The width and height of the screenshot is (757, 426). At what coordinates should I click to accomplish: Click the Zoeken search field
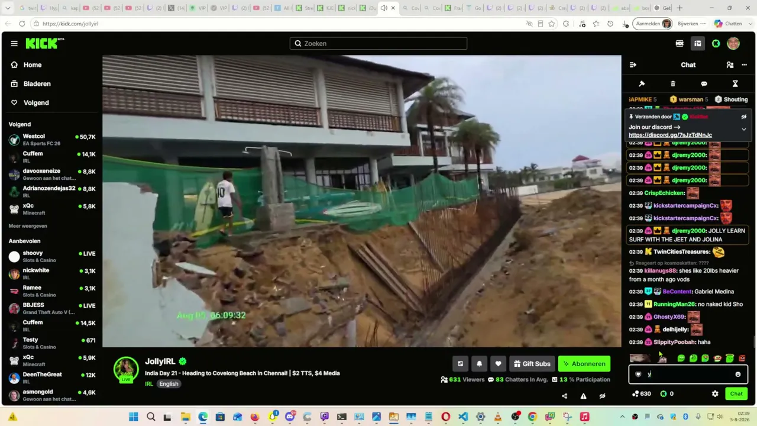[x=378, y=43]
